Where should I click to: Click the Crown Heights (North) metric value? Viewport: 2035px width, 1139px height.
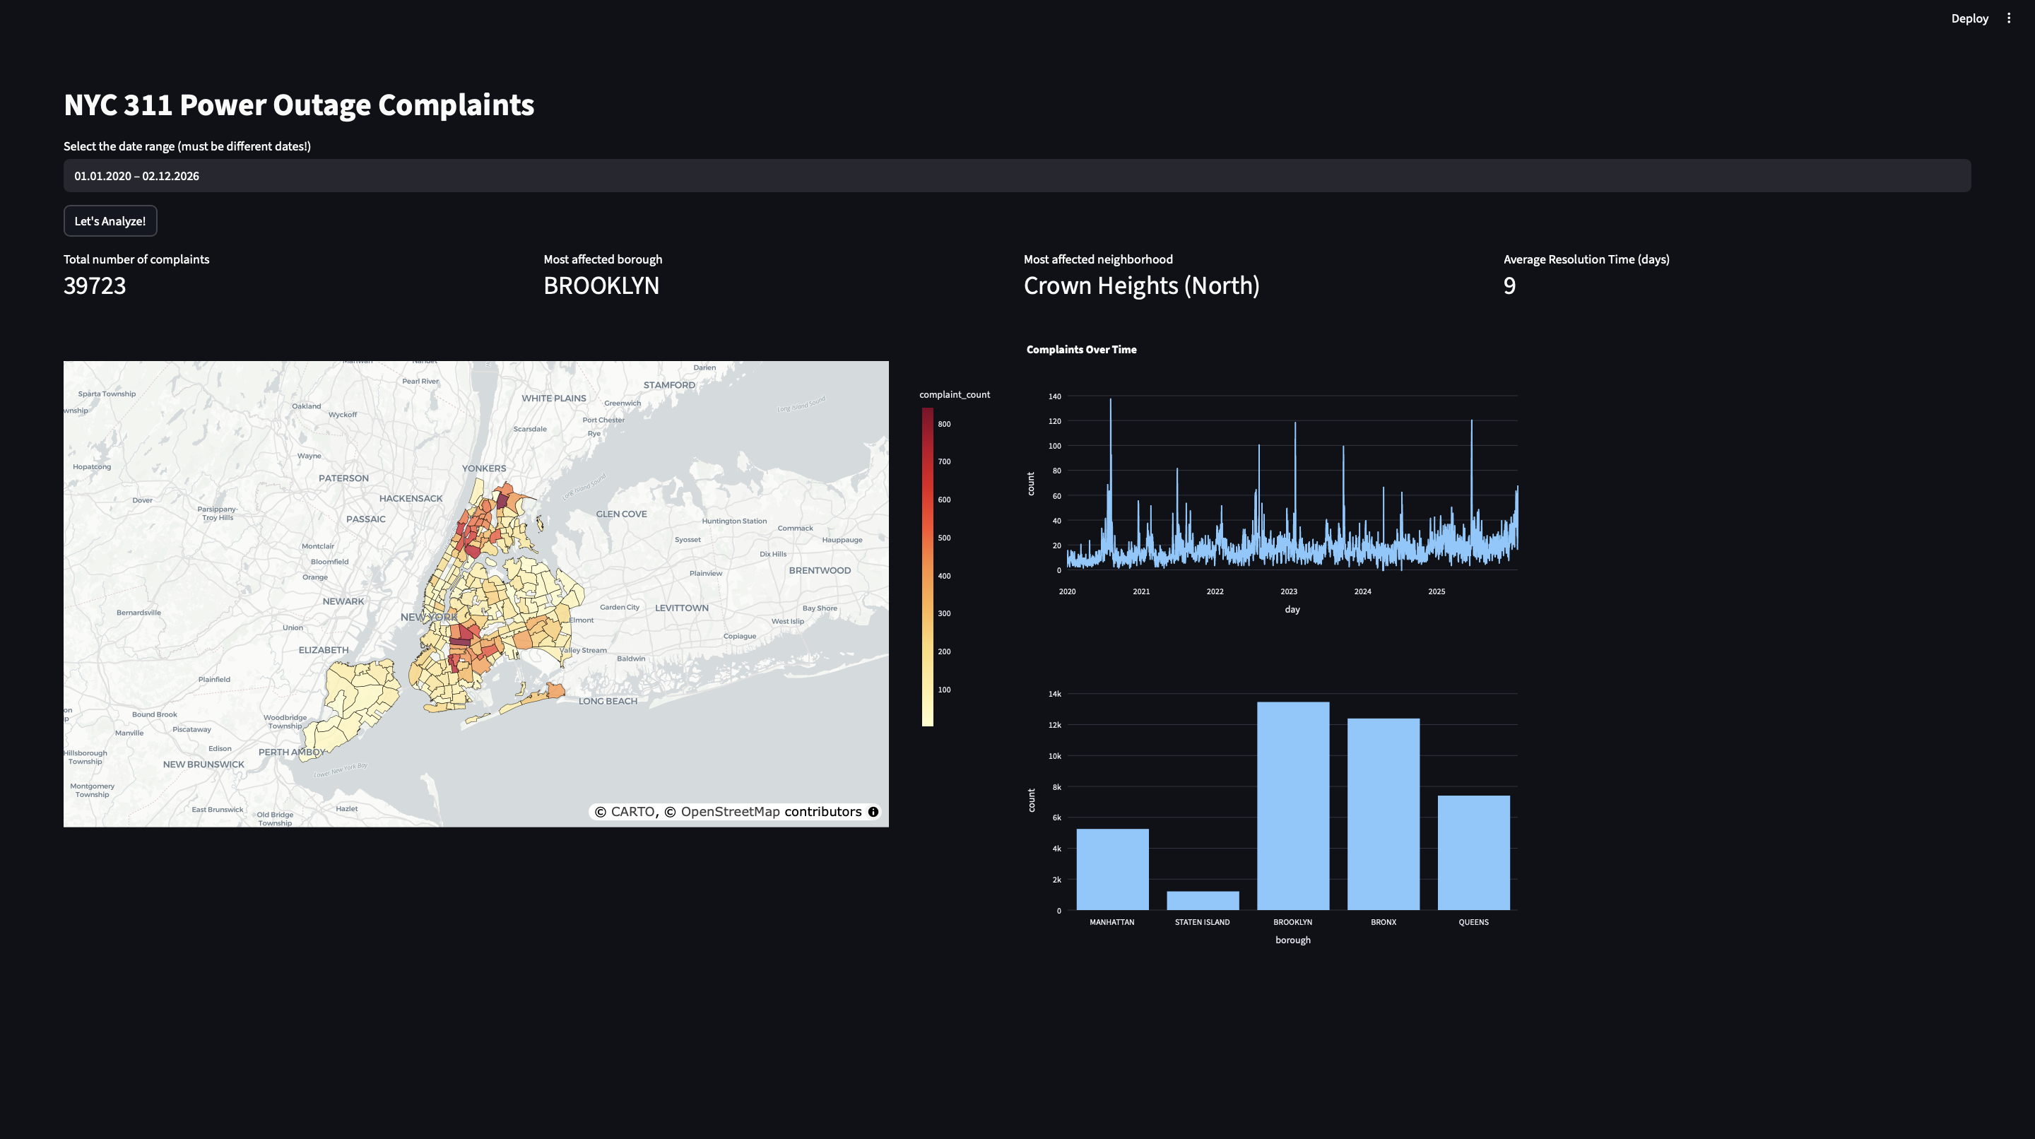tap(1140, 285)
